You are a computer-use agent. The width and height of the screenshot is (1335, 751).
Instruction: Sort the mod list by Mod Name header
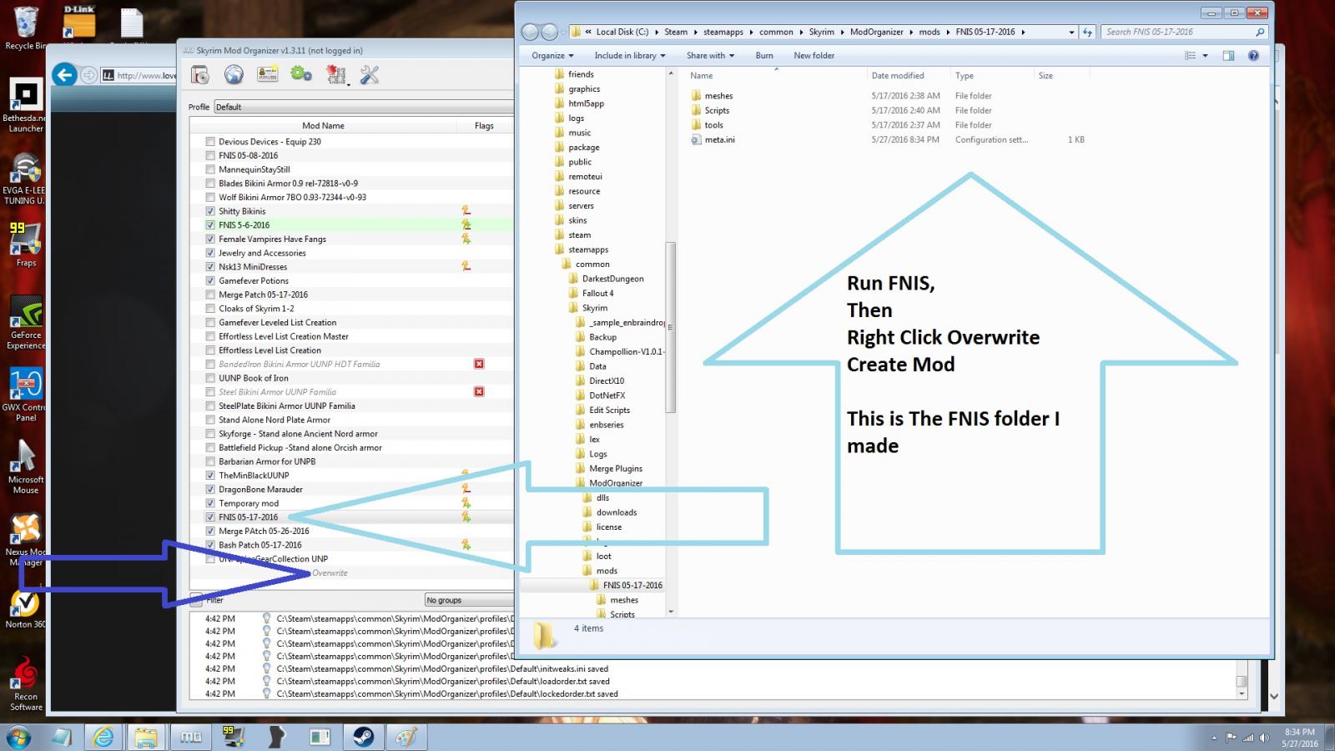pyautogui.click(x=323, y=126)
